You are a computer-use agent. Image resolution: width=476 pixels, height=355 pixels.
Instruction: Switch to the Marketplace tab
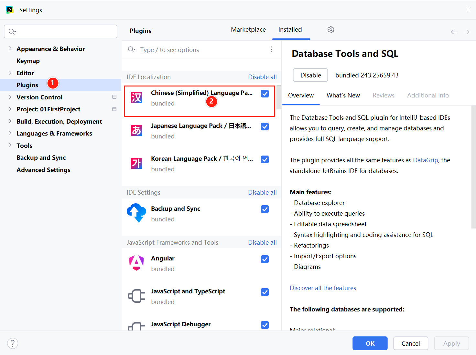pyautogui.click(x=248, y=30)
